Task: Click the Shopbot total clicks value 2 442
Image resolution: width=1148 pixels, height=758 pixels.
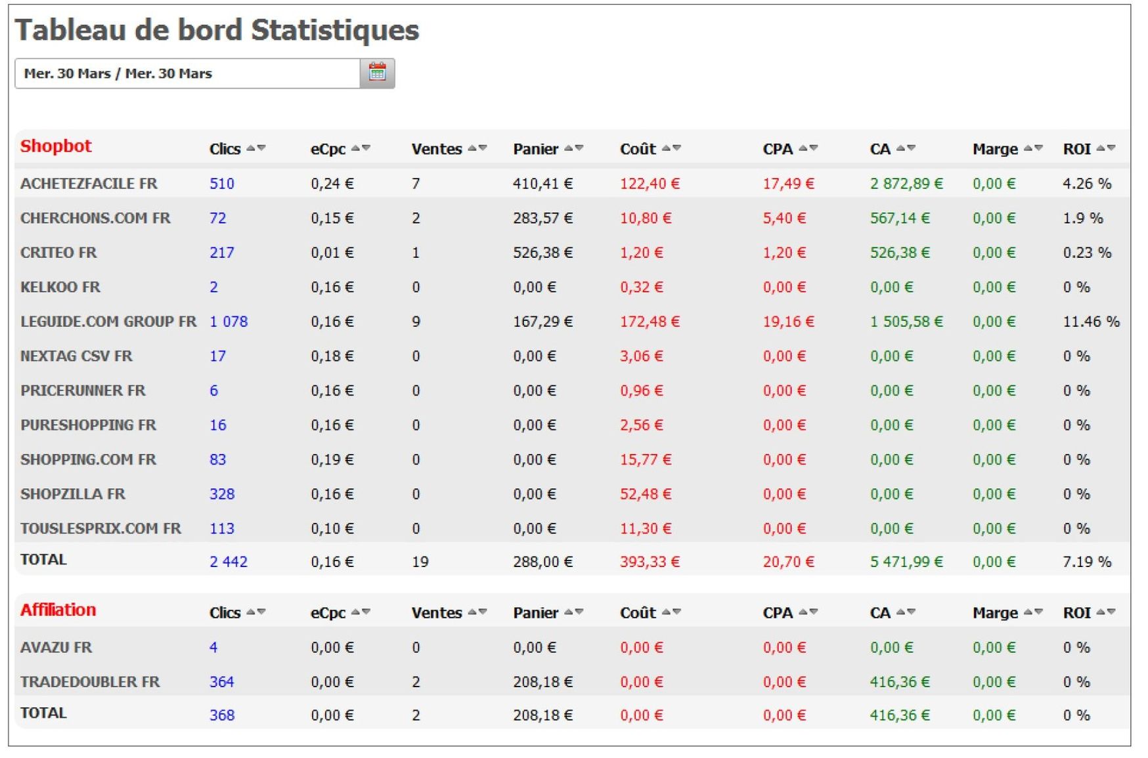Action: tap(229, 562)
